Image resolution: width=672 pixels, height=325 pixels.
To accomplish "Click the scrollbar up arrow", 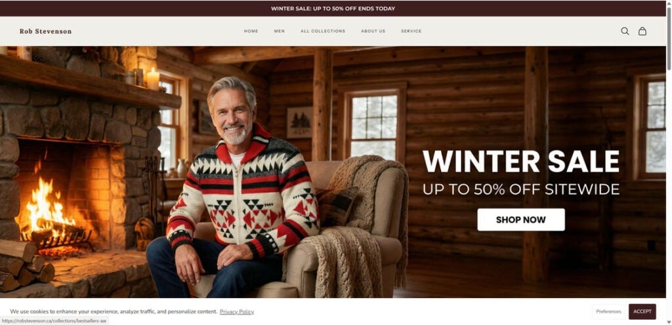I will pos(669,3).
